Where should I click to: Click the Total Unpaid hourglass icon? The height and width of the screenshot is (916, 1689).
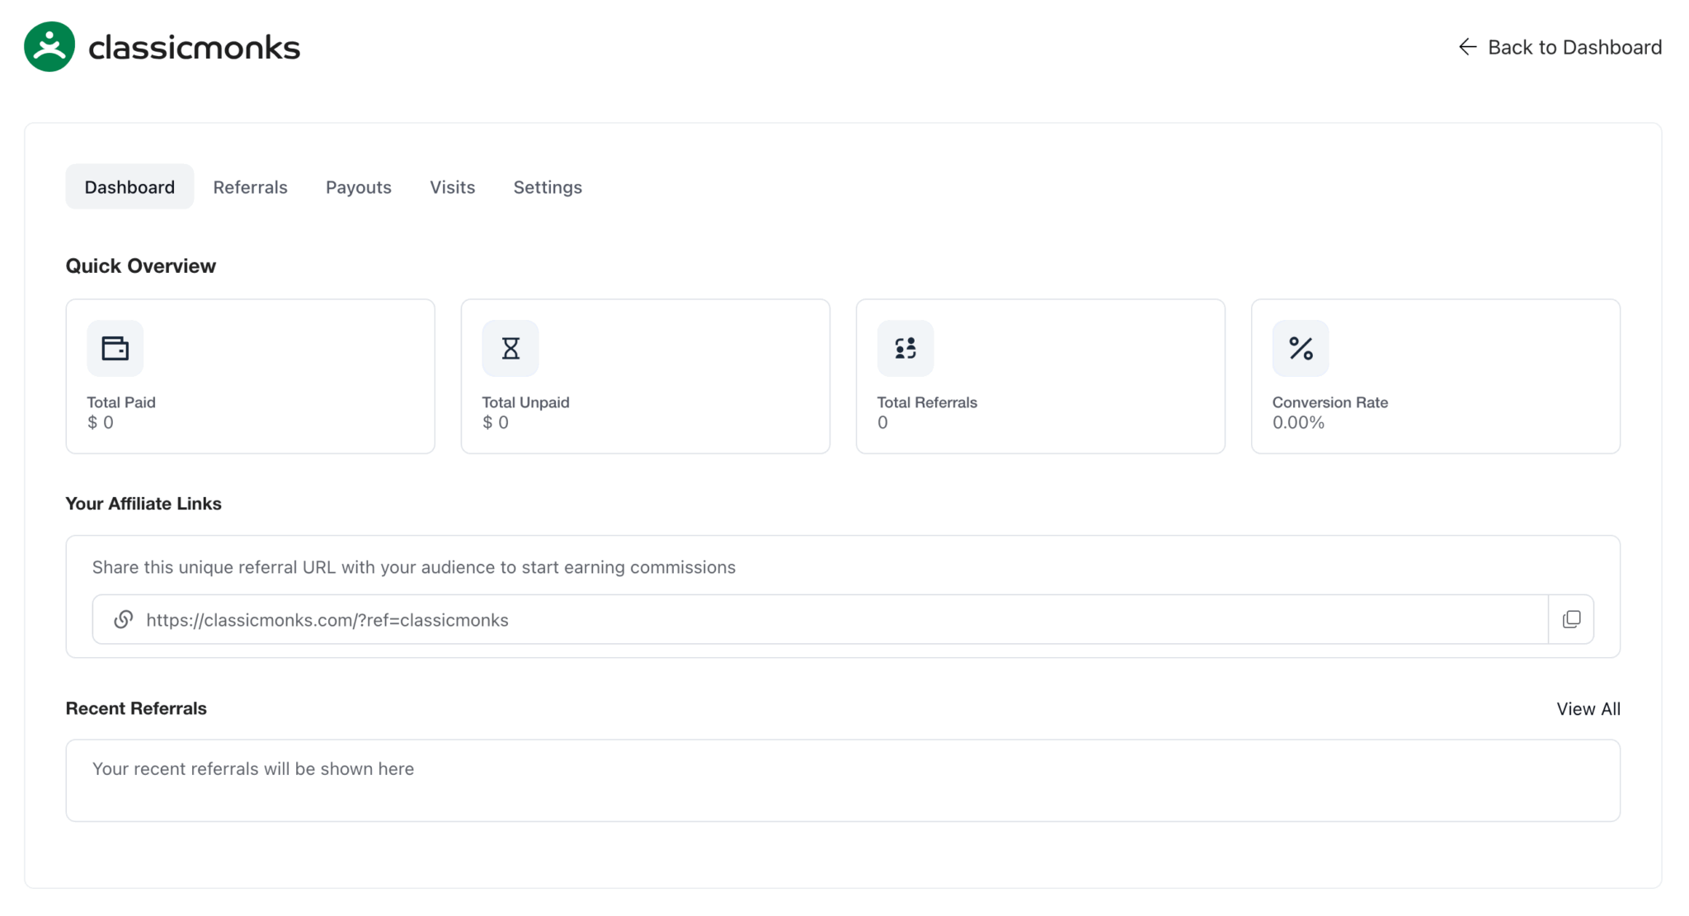click(510, 348)
